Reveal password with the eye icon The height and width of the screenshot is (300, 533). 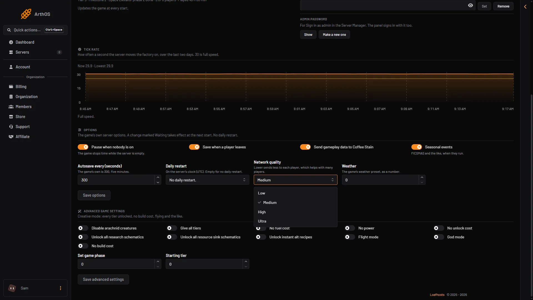point(471,5)
